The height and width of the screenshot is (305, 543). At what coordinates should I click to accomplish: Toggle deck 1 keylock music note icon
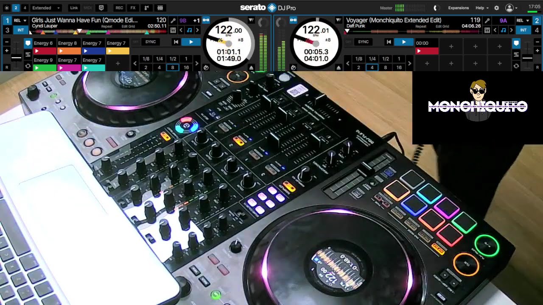click(189, 30)
